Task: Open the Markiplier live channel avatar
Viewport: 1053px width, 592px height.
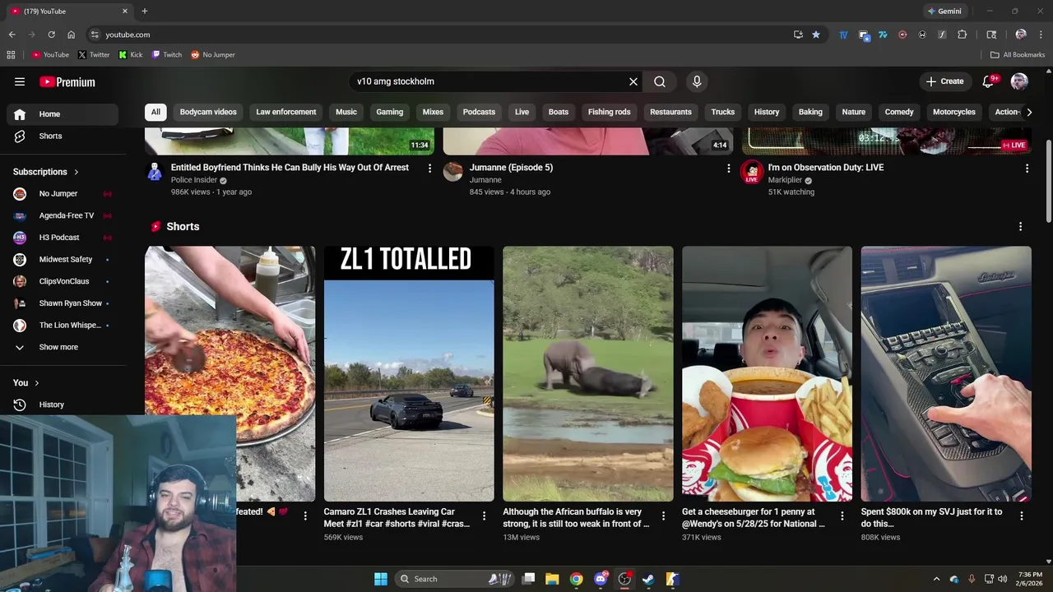Action: pos(752,172)
